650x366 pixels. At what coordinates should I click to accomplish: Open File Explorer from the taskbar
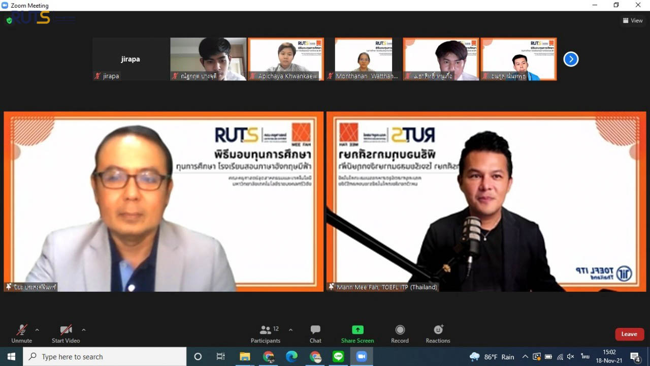point(245,356)
